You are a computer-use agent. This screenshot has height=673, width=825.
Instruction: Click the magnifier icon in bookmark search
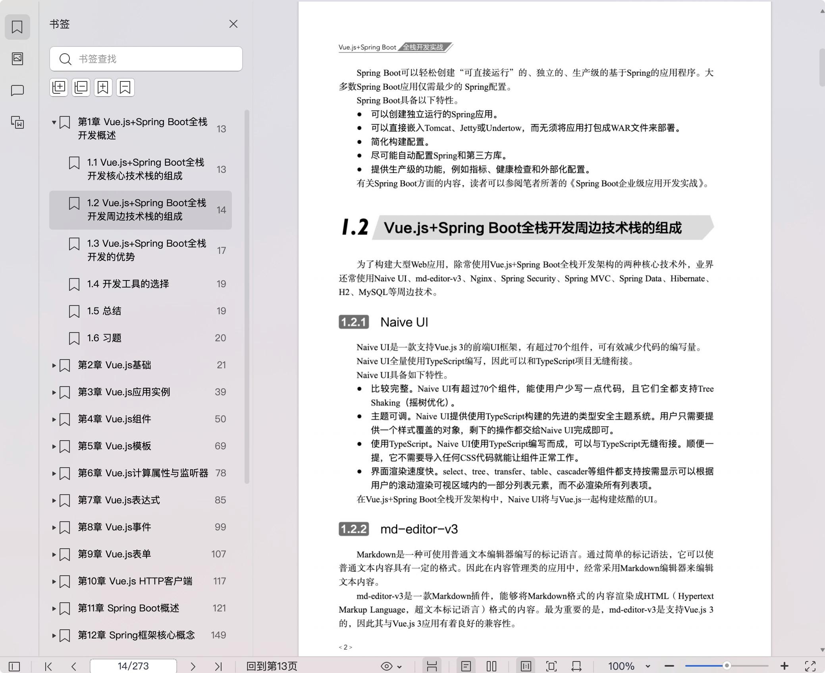pos(65,59)
